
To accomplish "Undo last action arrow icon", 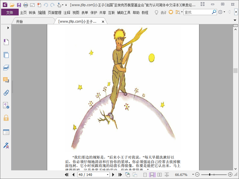I will [x=46, y=5].
